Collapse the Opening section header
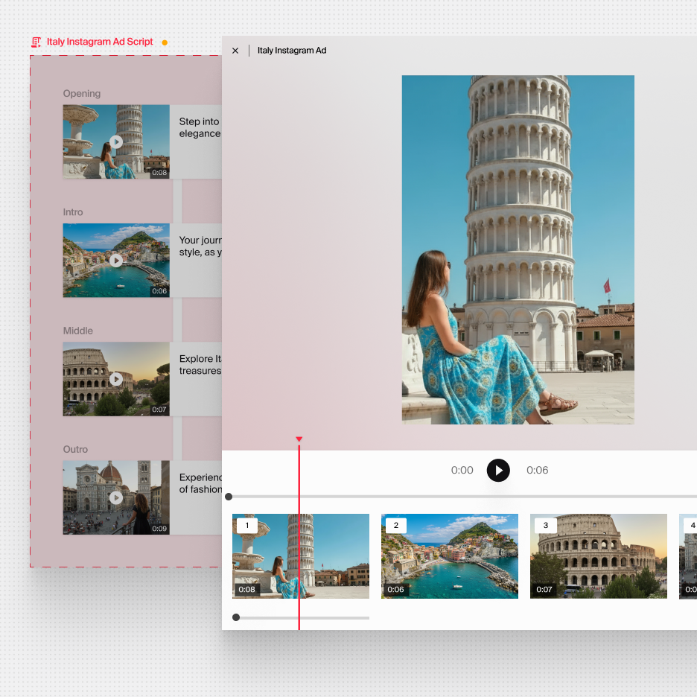This screenshot has width=697, height=697. pos(81,93)
